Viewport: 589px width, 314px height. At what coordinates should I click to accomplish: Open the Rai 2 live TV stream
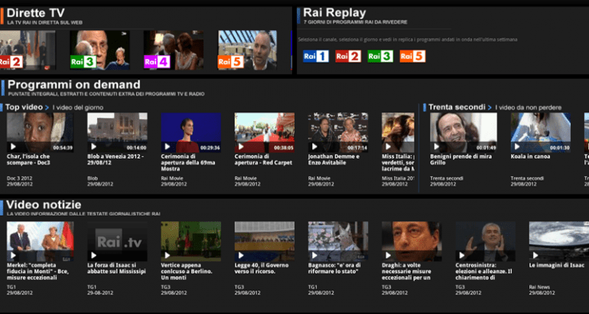click(28, 50)
